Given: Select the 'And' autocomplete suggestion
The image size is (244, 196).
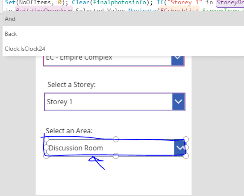Looking at the screenshot, I should point(123,19).
